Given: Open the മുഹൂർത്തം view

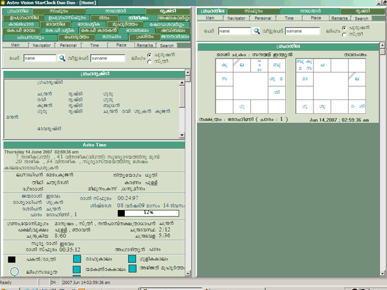Looking at the screenshot, I should coord(125,24).
